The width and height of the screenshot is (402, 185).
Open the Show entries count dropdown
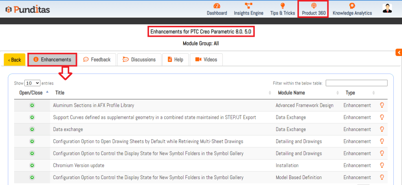coord(32,83)
